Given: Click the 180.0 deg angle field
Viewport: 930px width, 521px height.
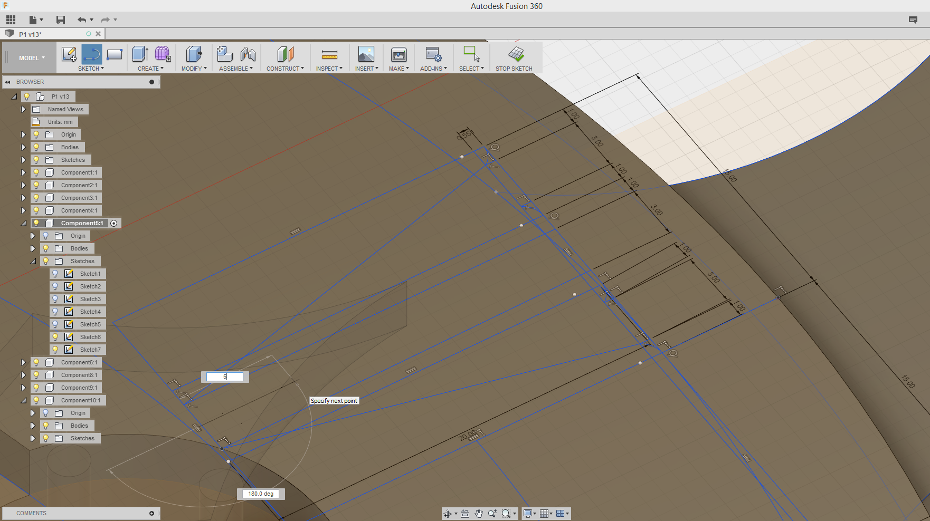Looking at the screenshot, I should click(x=261, y=494).
